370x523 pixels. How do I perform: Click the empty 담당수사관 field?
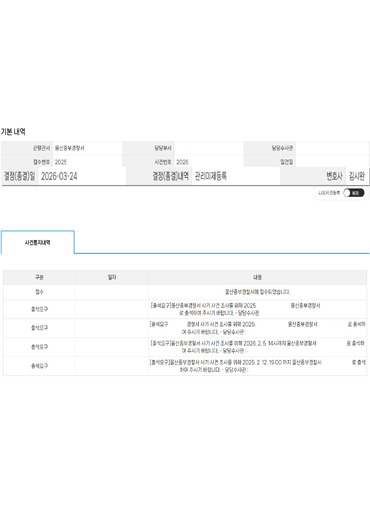(x=332, y=148)
